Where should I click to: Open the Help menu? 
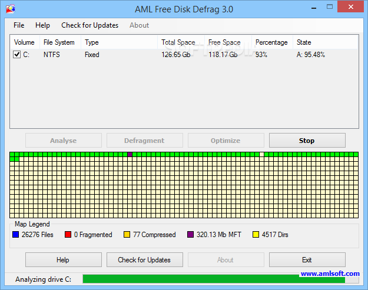point(42,25)
